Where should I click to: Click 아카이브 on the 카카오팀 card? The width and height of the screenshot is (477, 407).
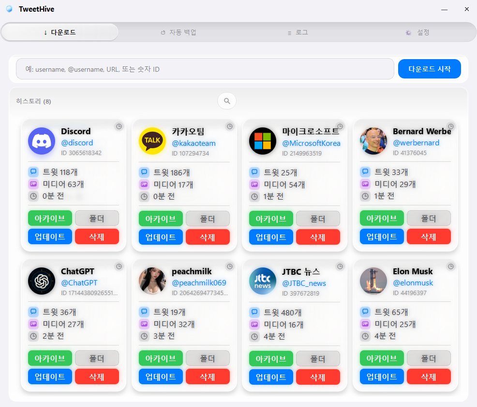(161, 219)
